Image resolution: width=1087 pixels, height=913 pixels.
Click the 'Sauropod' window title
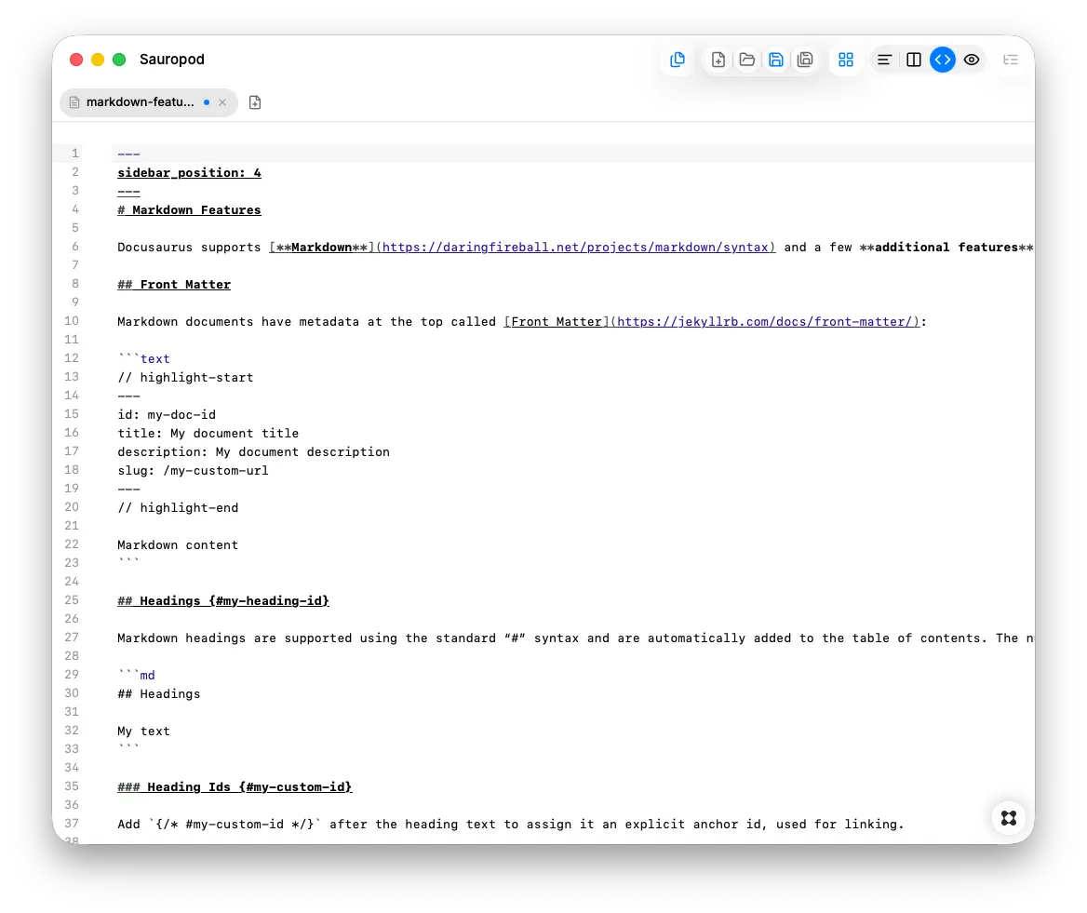click(x=172, y=60)
